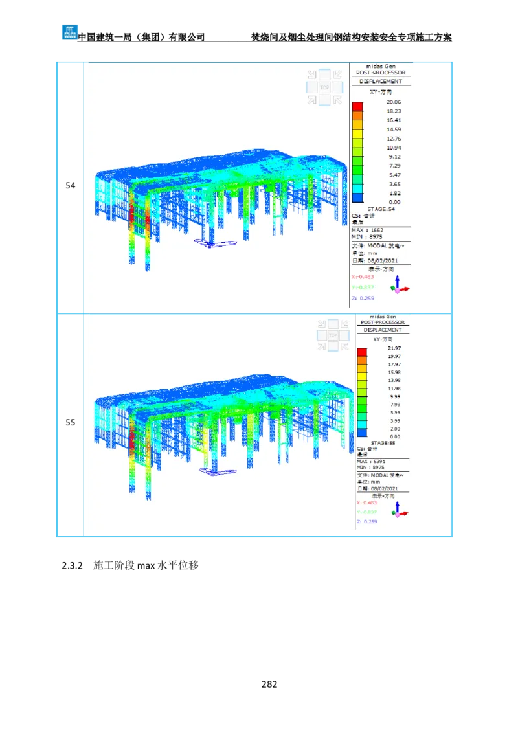This screenshot has width=518, height=733.
Task: Click lower-left arrow of top view navigator
Action: coord(311,99)
